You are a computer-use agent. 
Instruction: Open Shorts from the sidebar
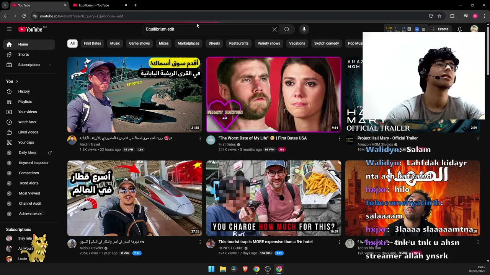[29, 55]
